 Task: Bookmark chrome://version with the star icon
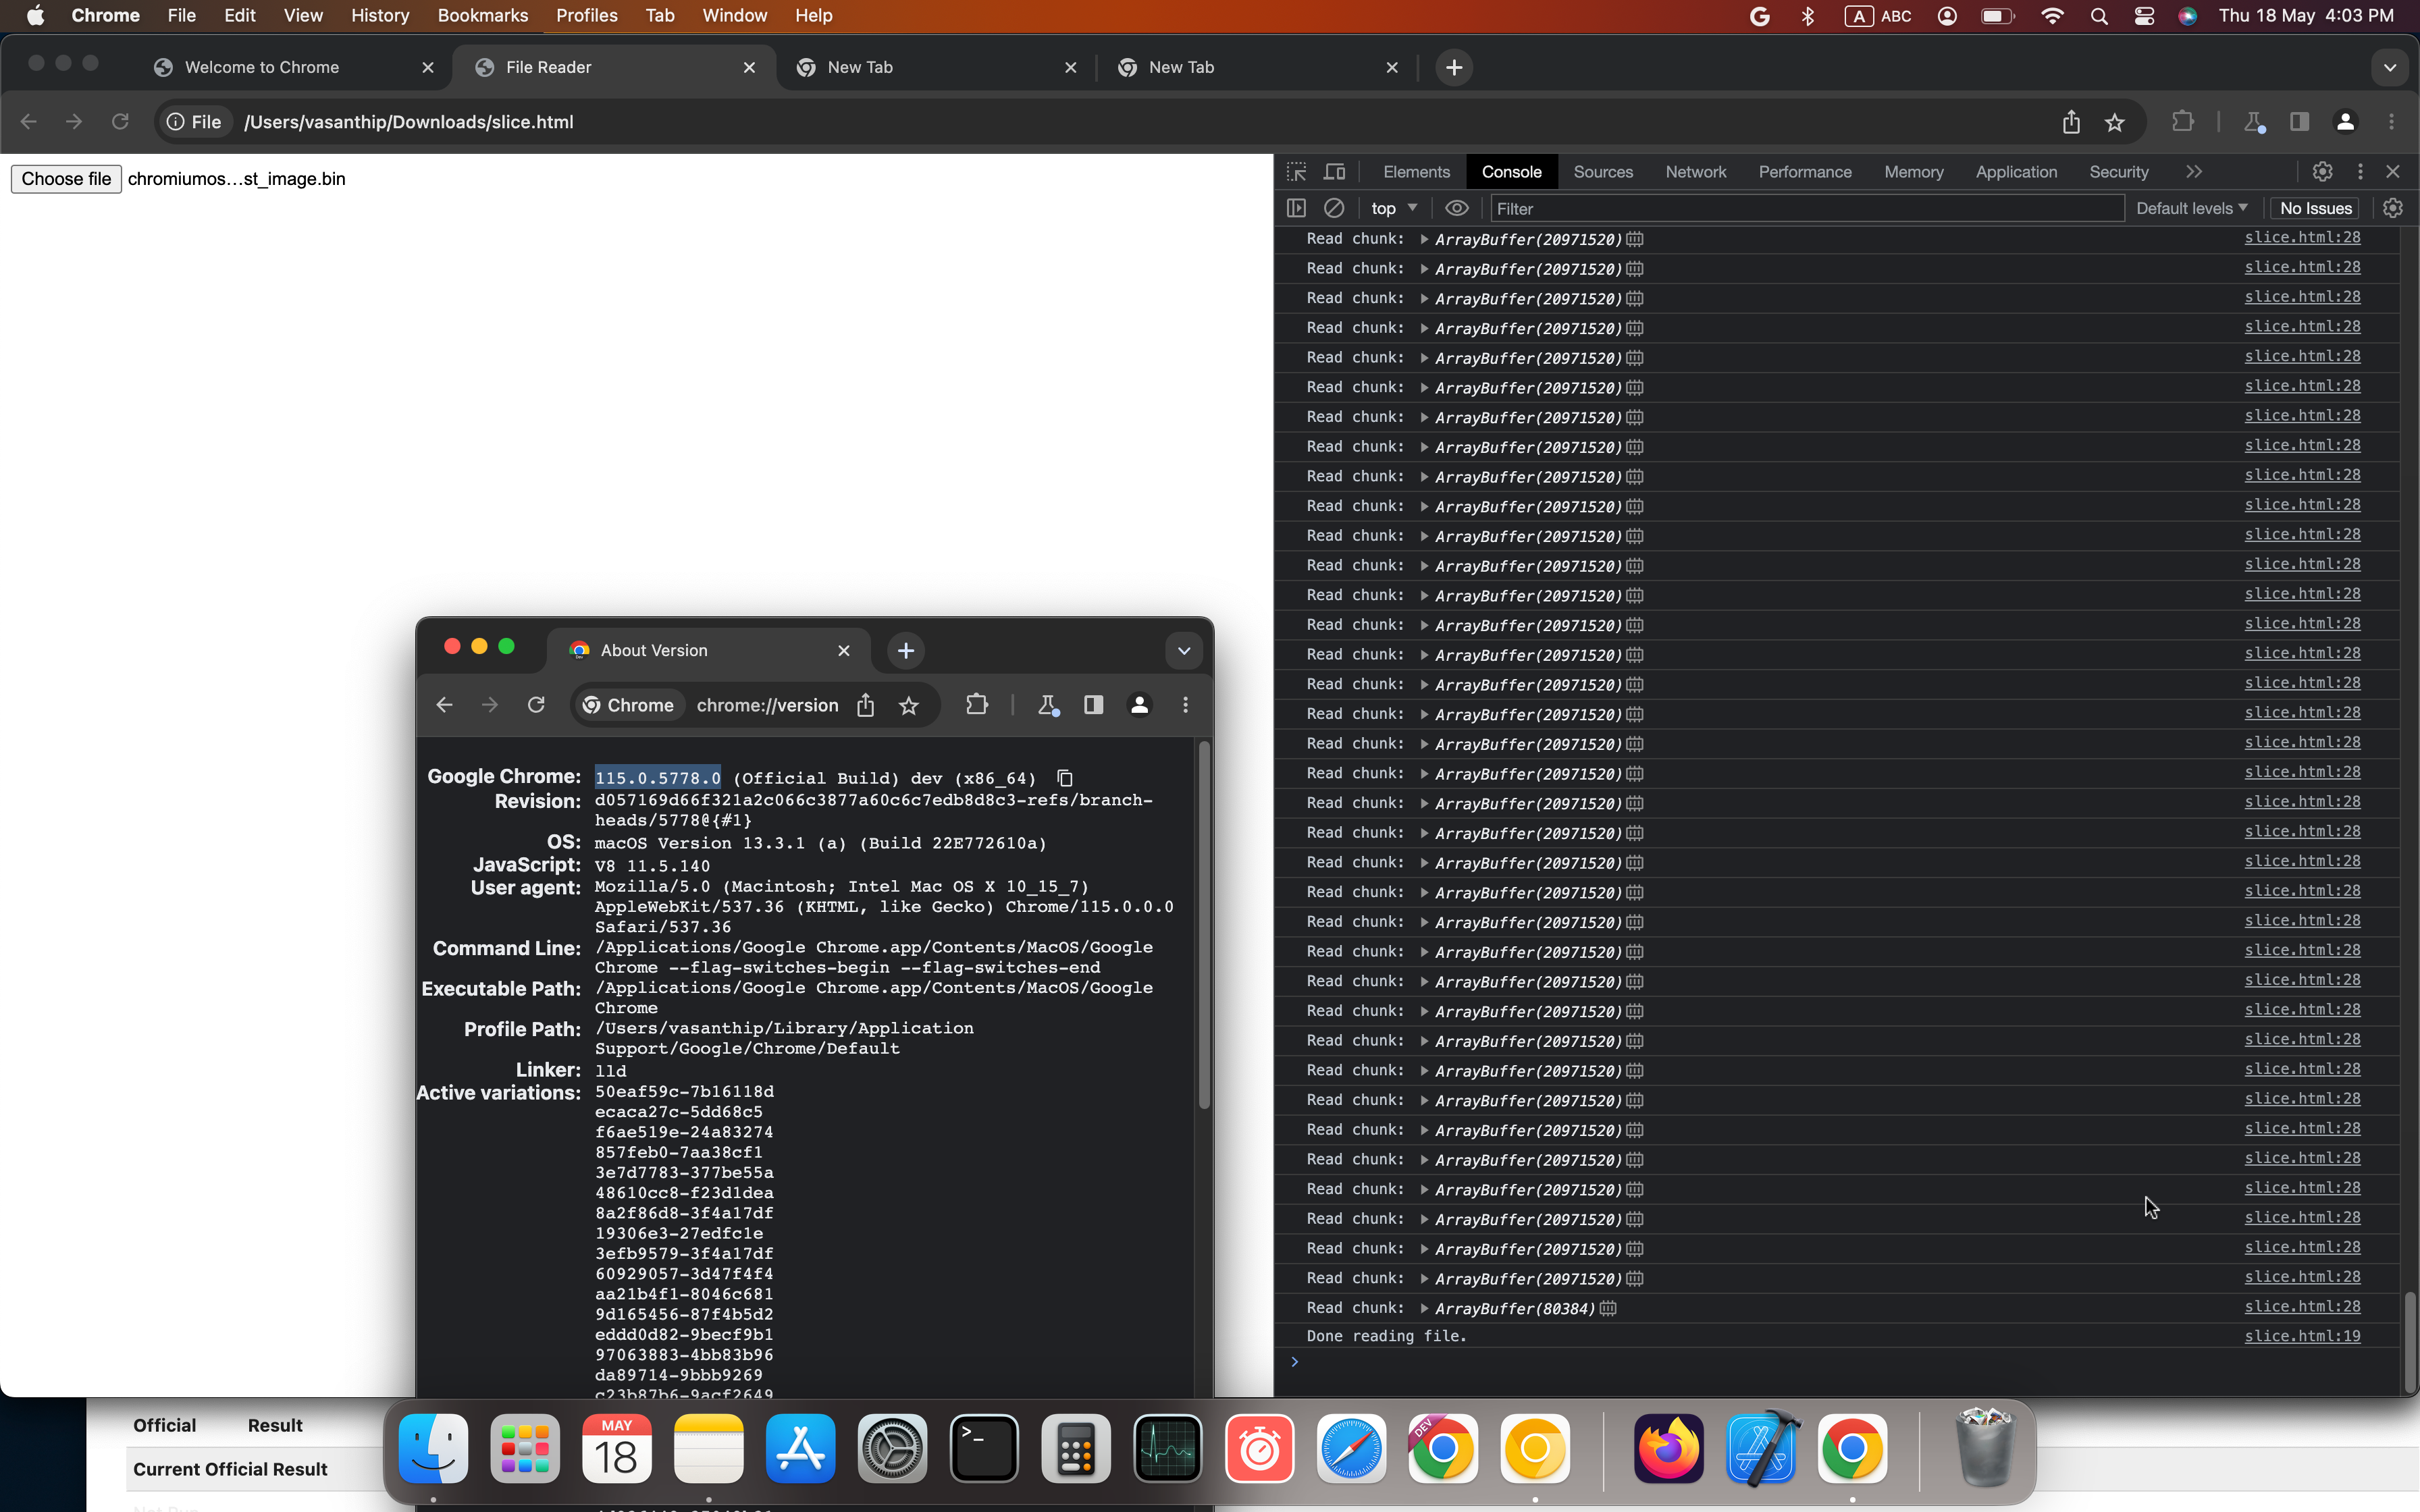coord(908,705)
